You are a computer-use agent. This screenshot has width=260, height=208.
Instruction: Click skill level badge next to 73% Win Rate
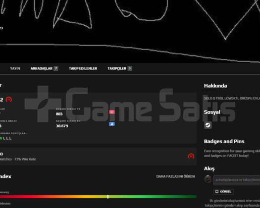(x=191, y=156)
